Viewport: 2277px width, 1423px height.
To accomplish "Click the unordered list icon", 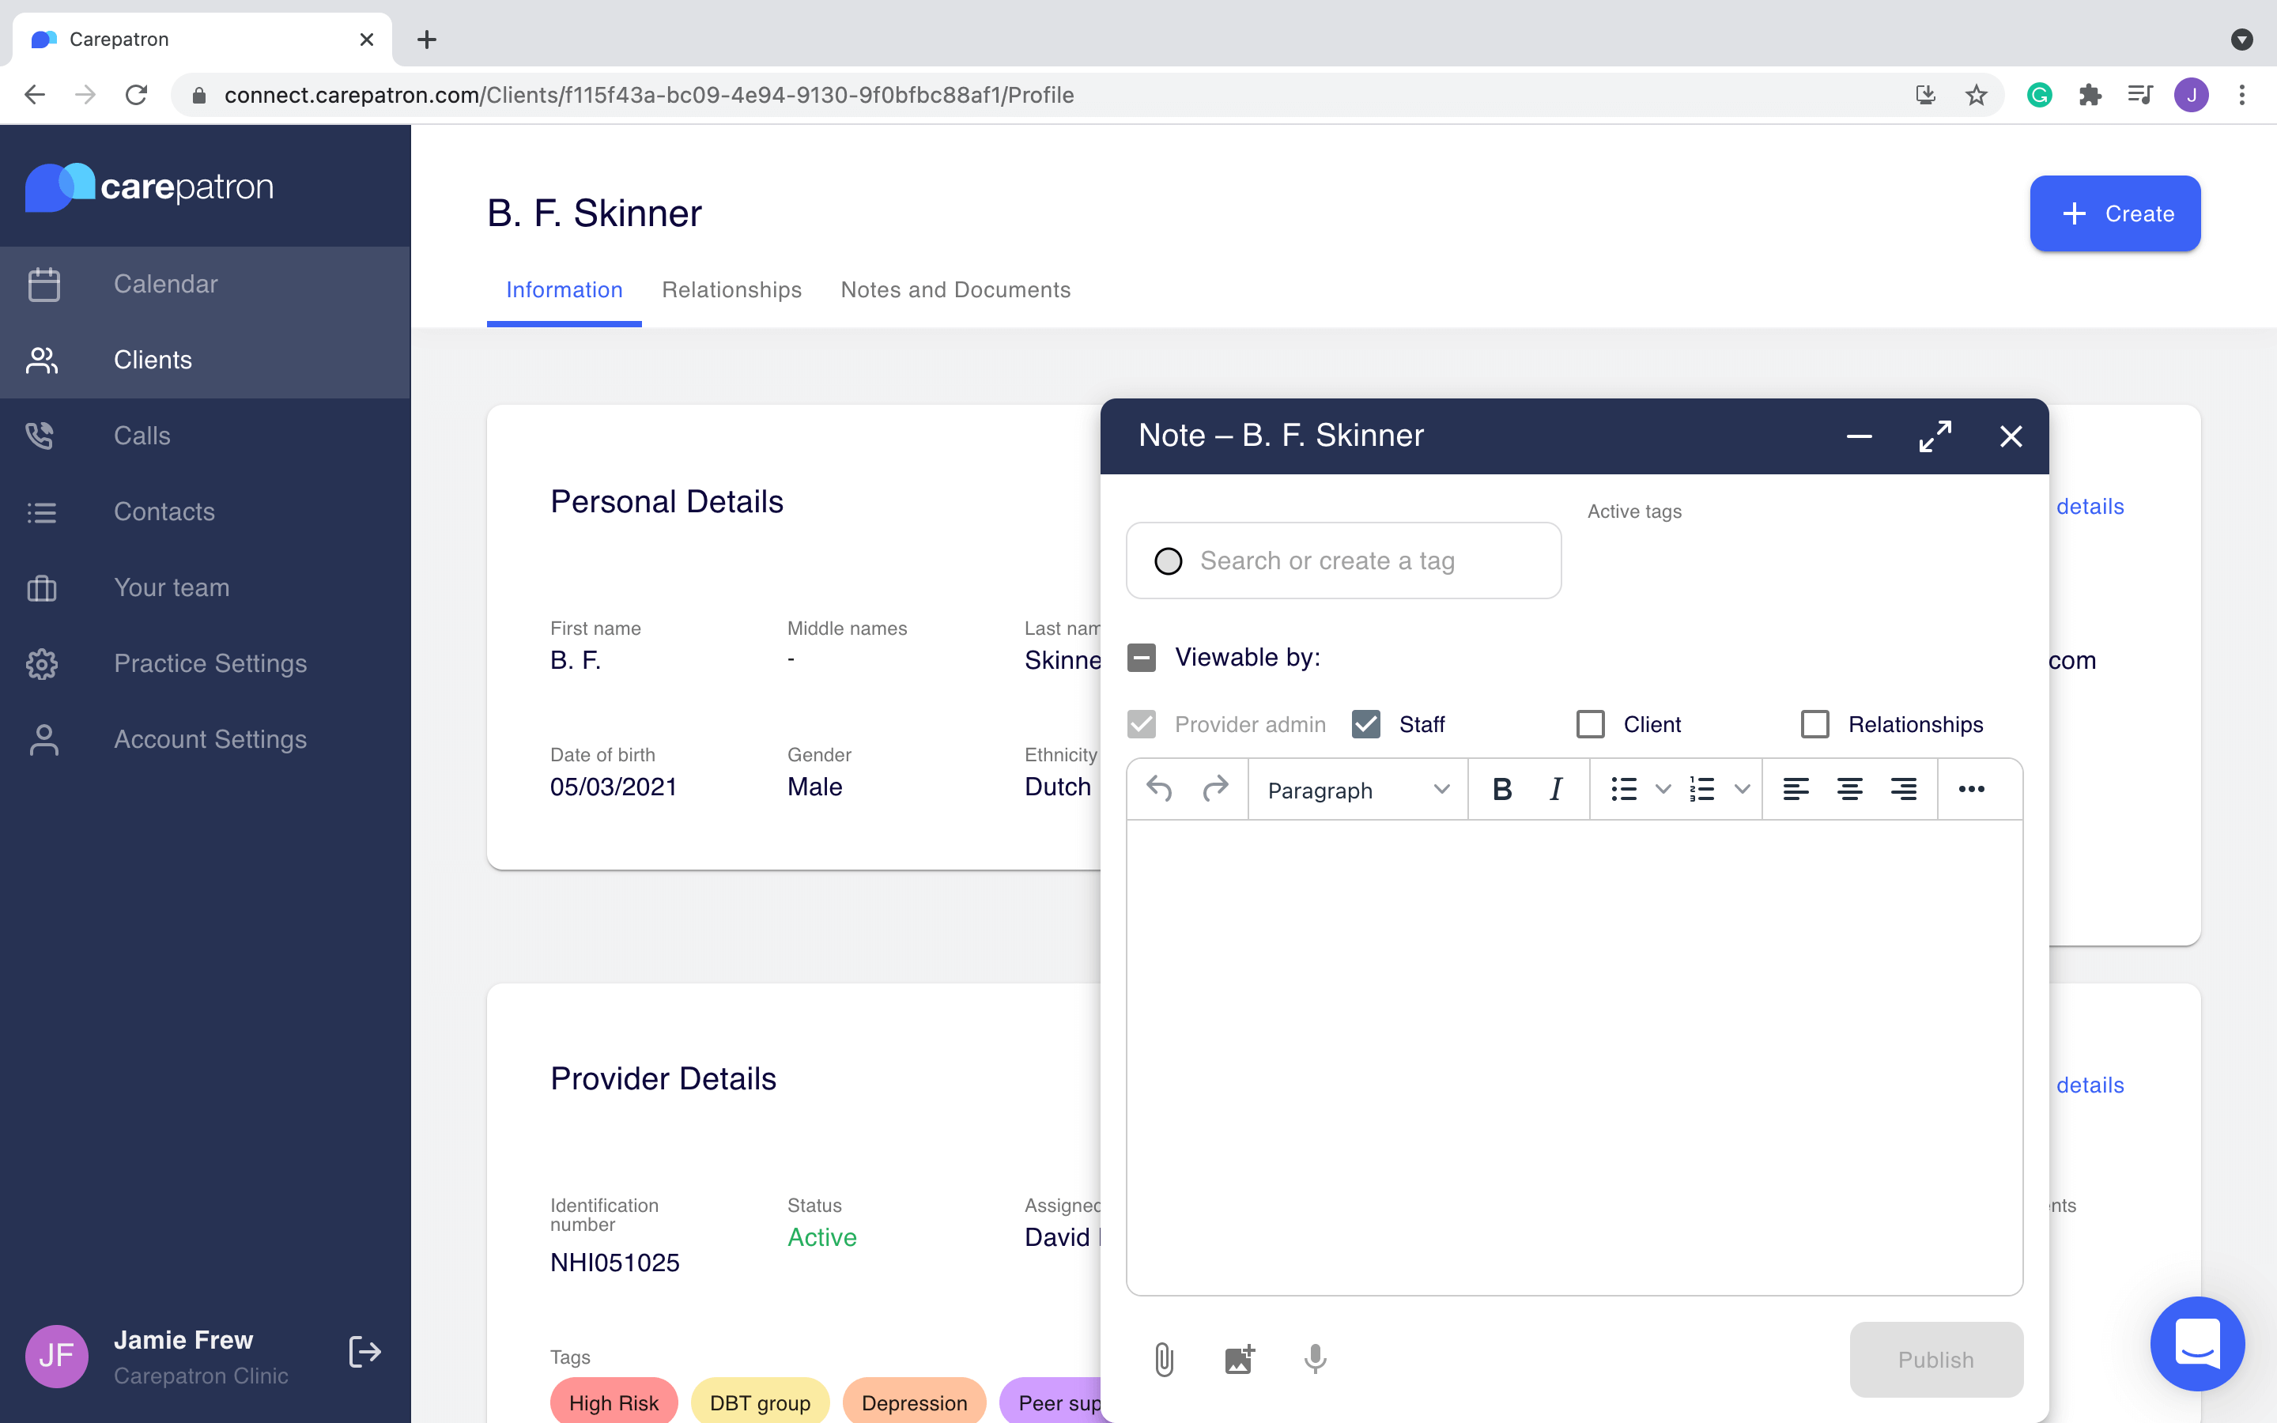I will click(1625, 788).
